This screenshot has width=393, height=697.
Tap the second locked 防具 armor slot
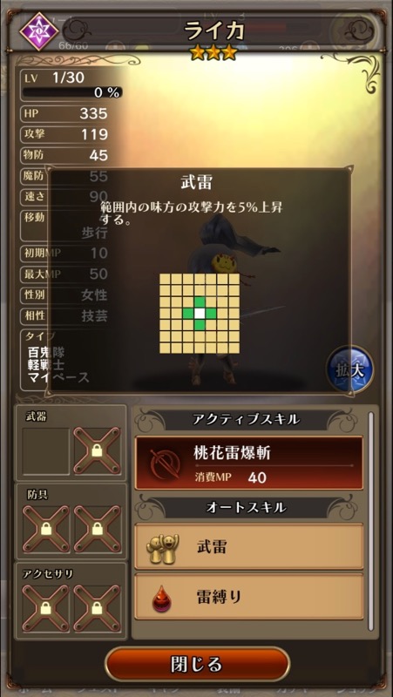[x=97, y=530]
